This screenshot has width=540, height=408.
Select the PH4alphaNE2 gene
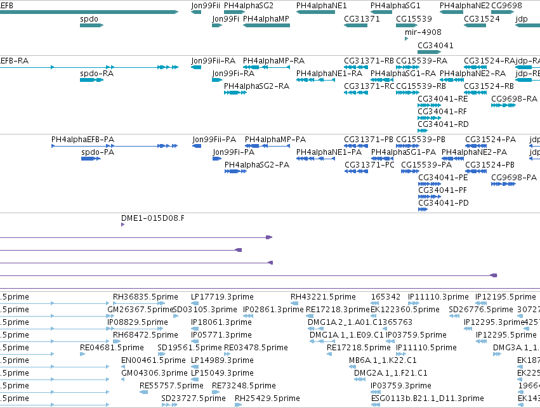452,12
